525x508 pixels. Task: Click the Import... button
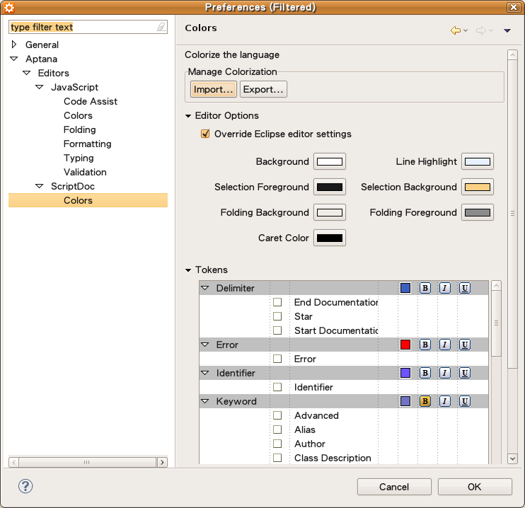click(213, 89)
